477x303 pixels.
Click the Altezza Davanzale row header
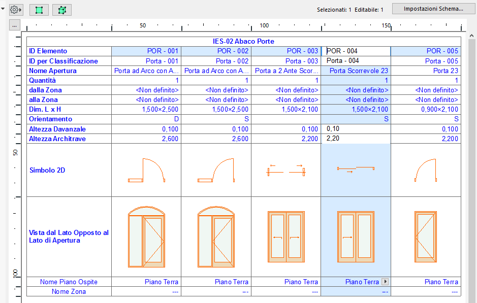[x=69, y=129]
